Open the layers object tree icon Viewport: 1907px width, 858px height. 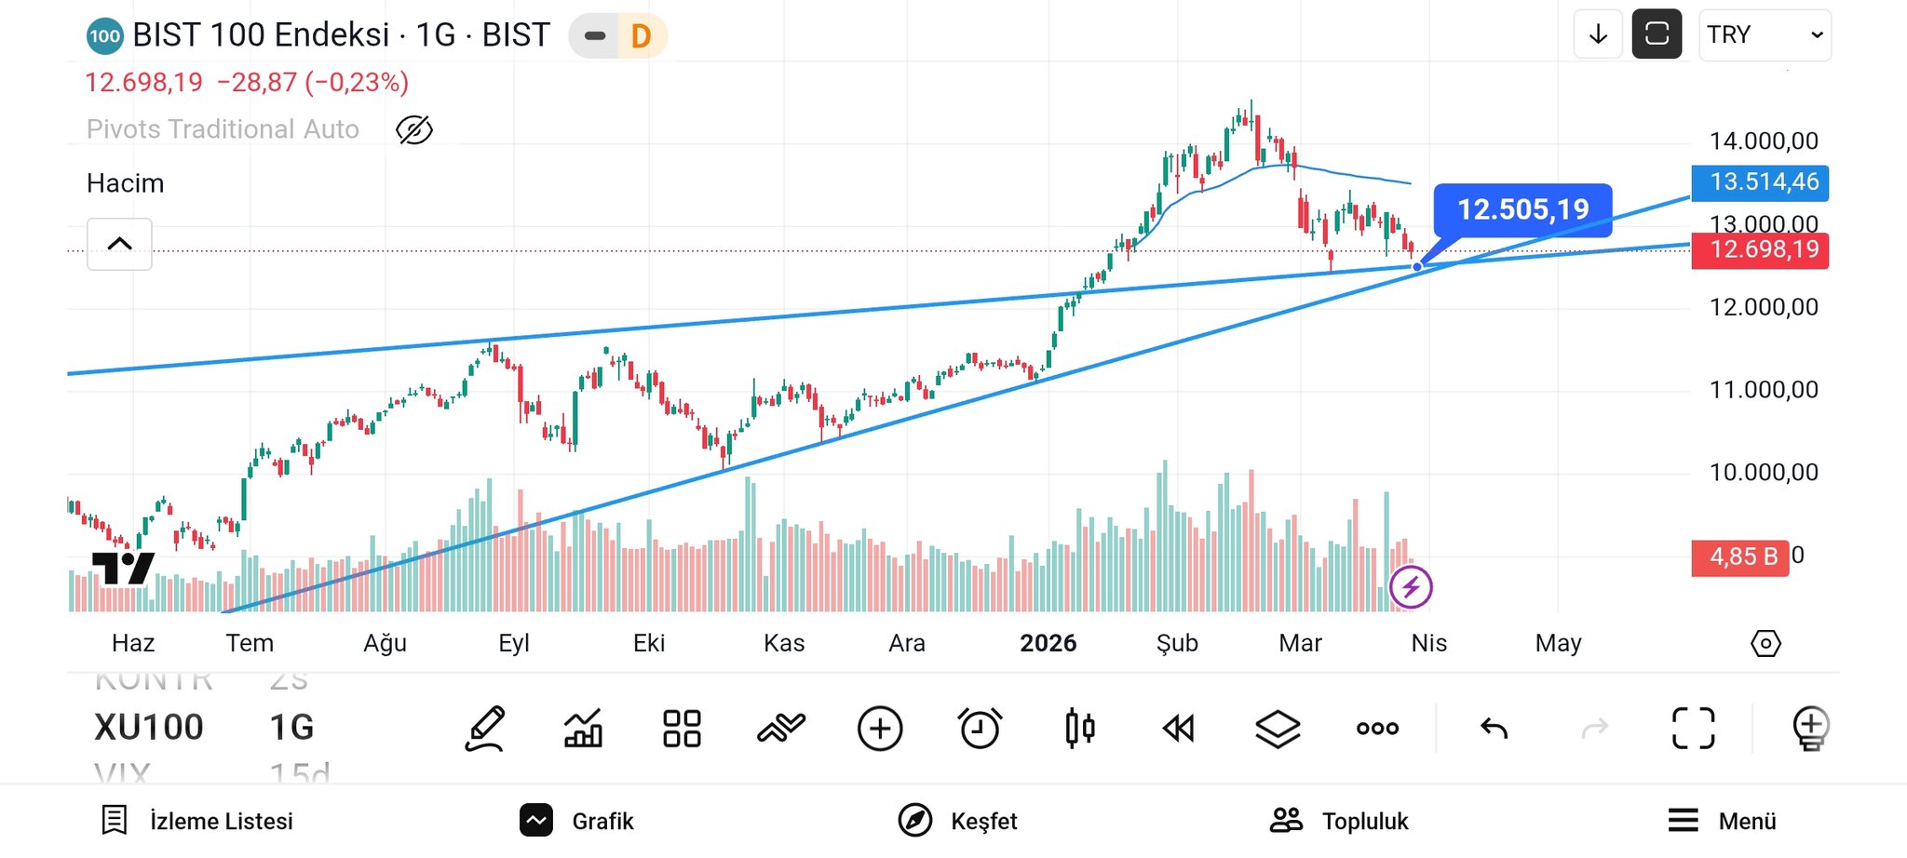(x=1278, y=728)
